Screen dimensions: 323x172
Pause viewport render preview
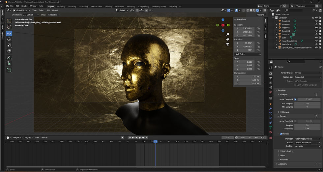(265, 10)
